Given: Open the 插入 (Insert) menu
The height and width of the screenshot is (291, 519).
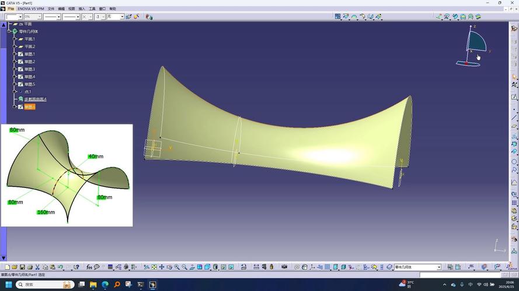Looking at the screenshot, I should 82,9.
